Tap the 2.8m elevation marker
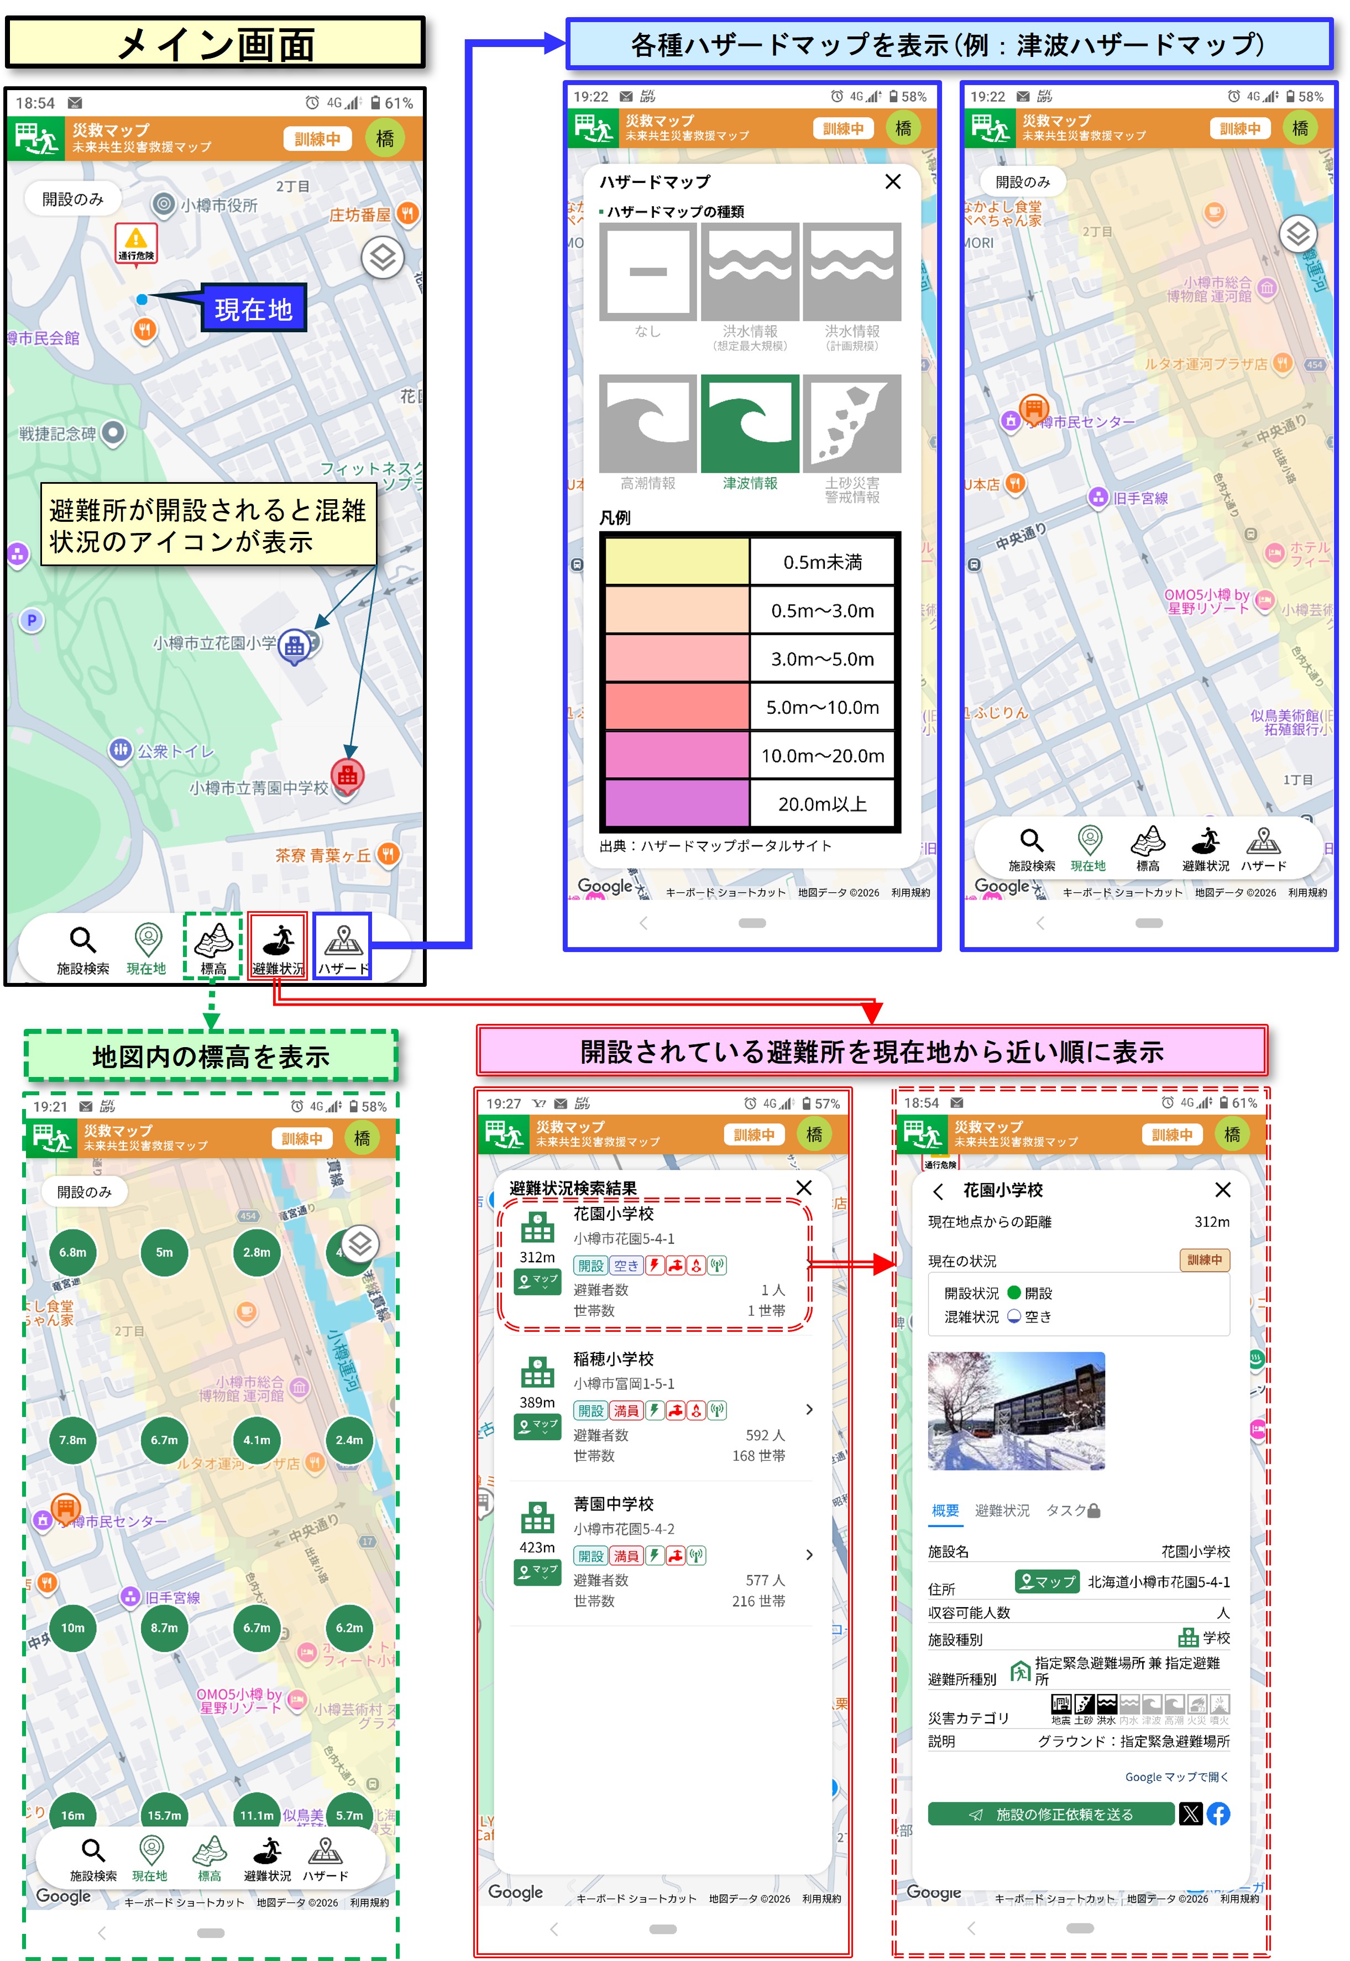Viewport: 1350px width, 1961px height. (257, 1252)
